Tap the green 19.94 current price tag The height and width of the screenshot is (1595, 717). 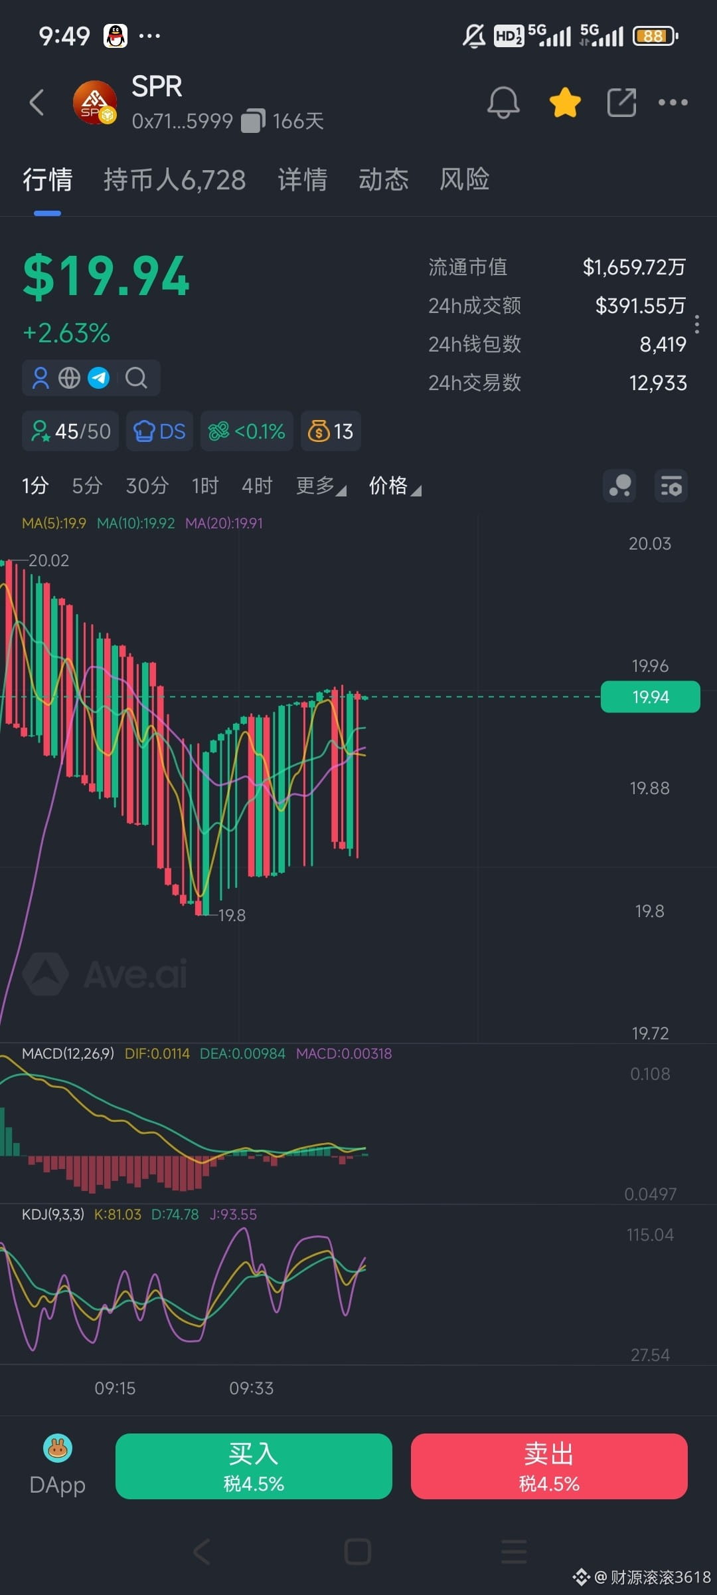click(x=650, y=696)
